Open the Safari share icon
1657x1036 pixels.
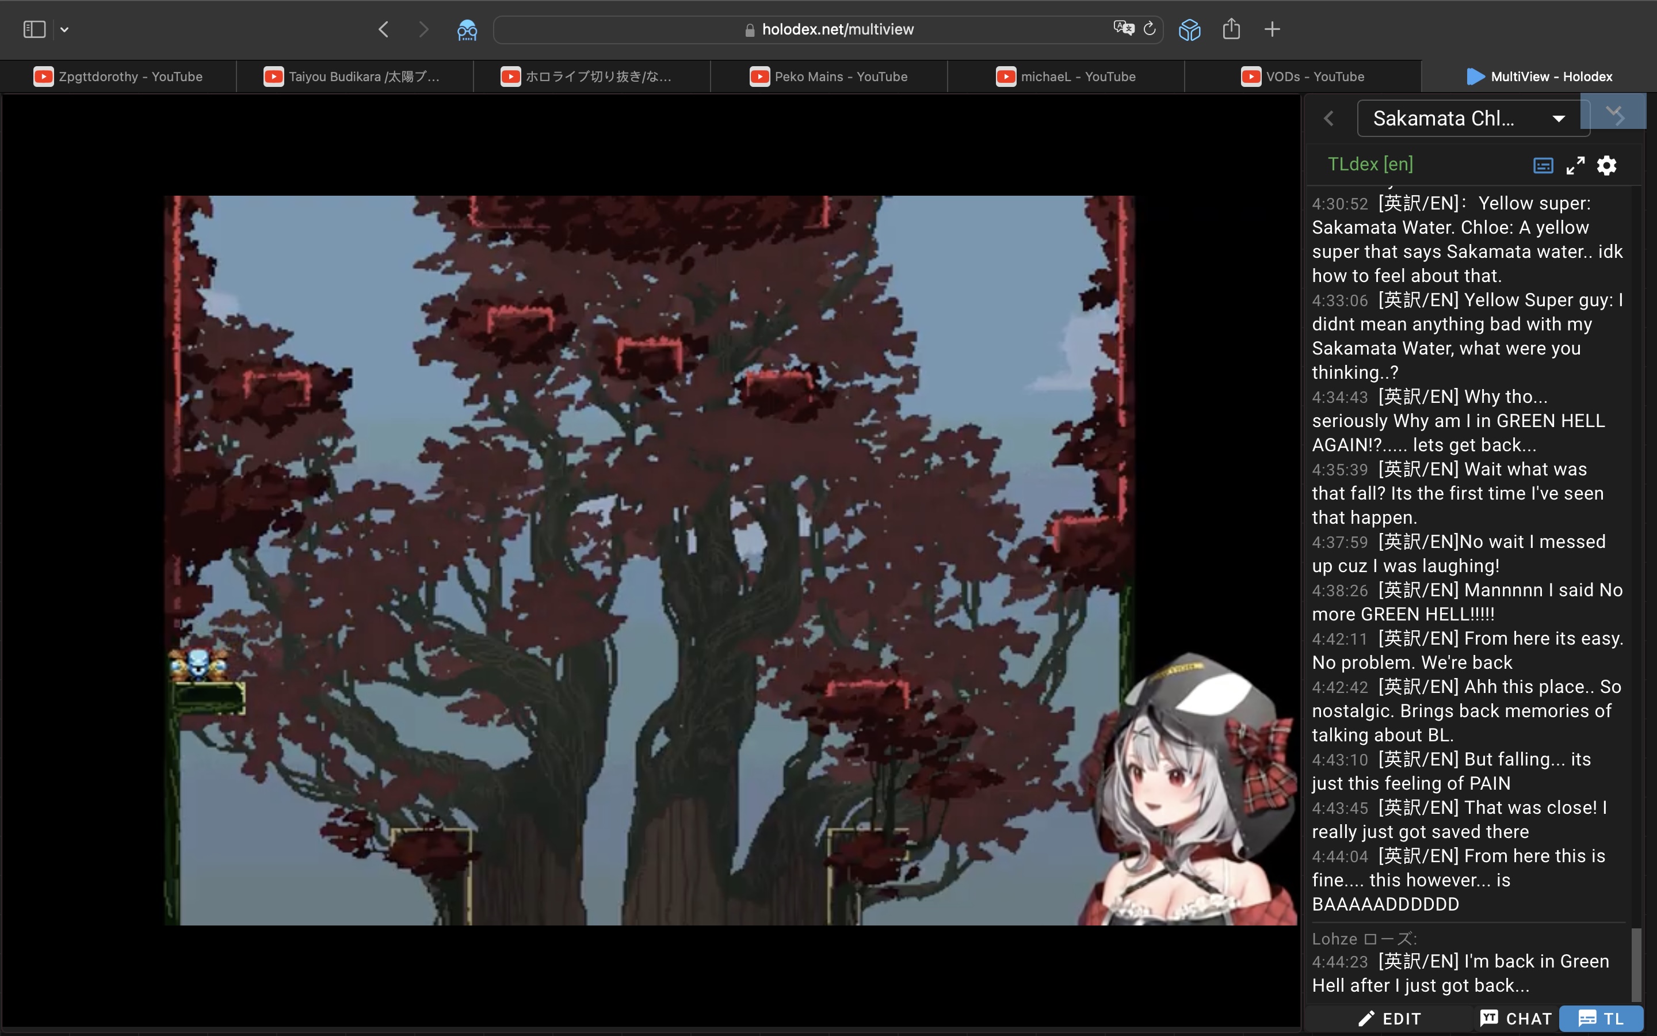pyautogui.click(x=1231, y=29)
